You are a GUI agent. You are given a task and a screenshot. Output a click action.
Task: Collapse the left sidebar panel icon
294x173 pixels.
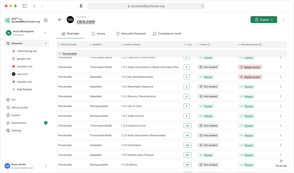[x=46, y=20]
